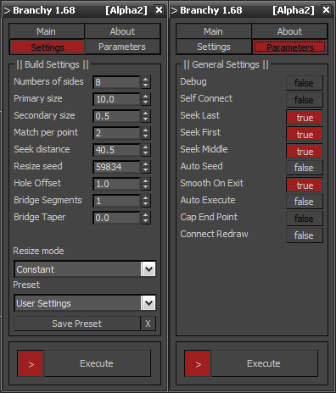Image resolution: width=336 pixels, height=393 pixels.
Task: Click Execute button in left window
Action: [x=97, y=363]
